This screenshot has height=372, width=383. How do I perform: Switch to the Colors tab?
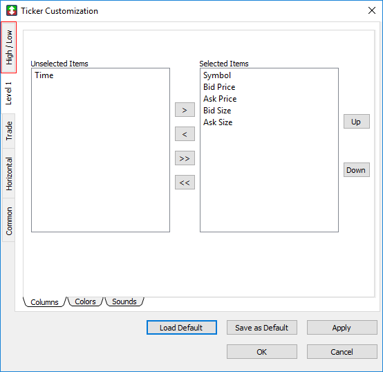85,301
